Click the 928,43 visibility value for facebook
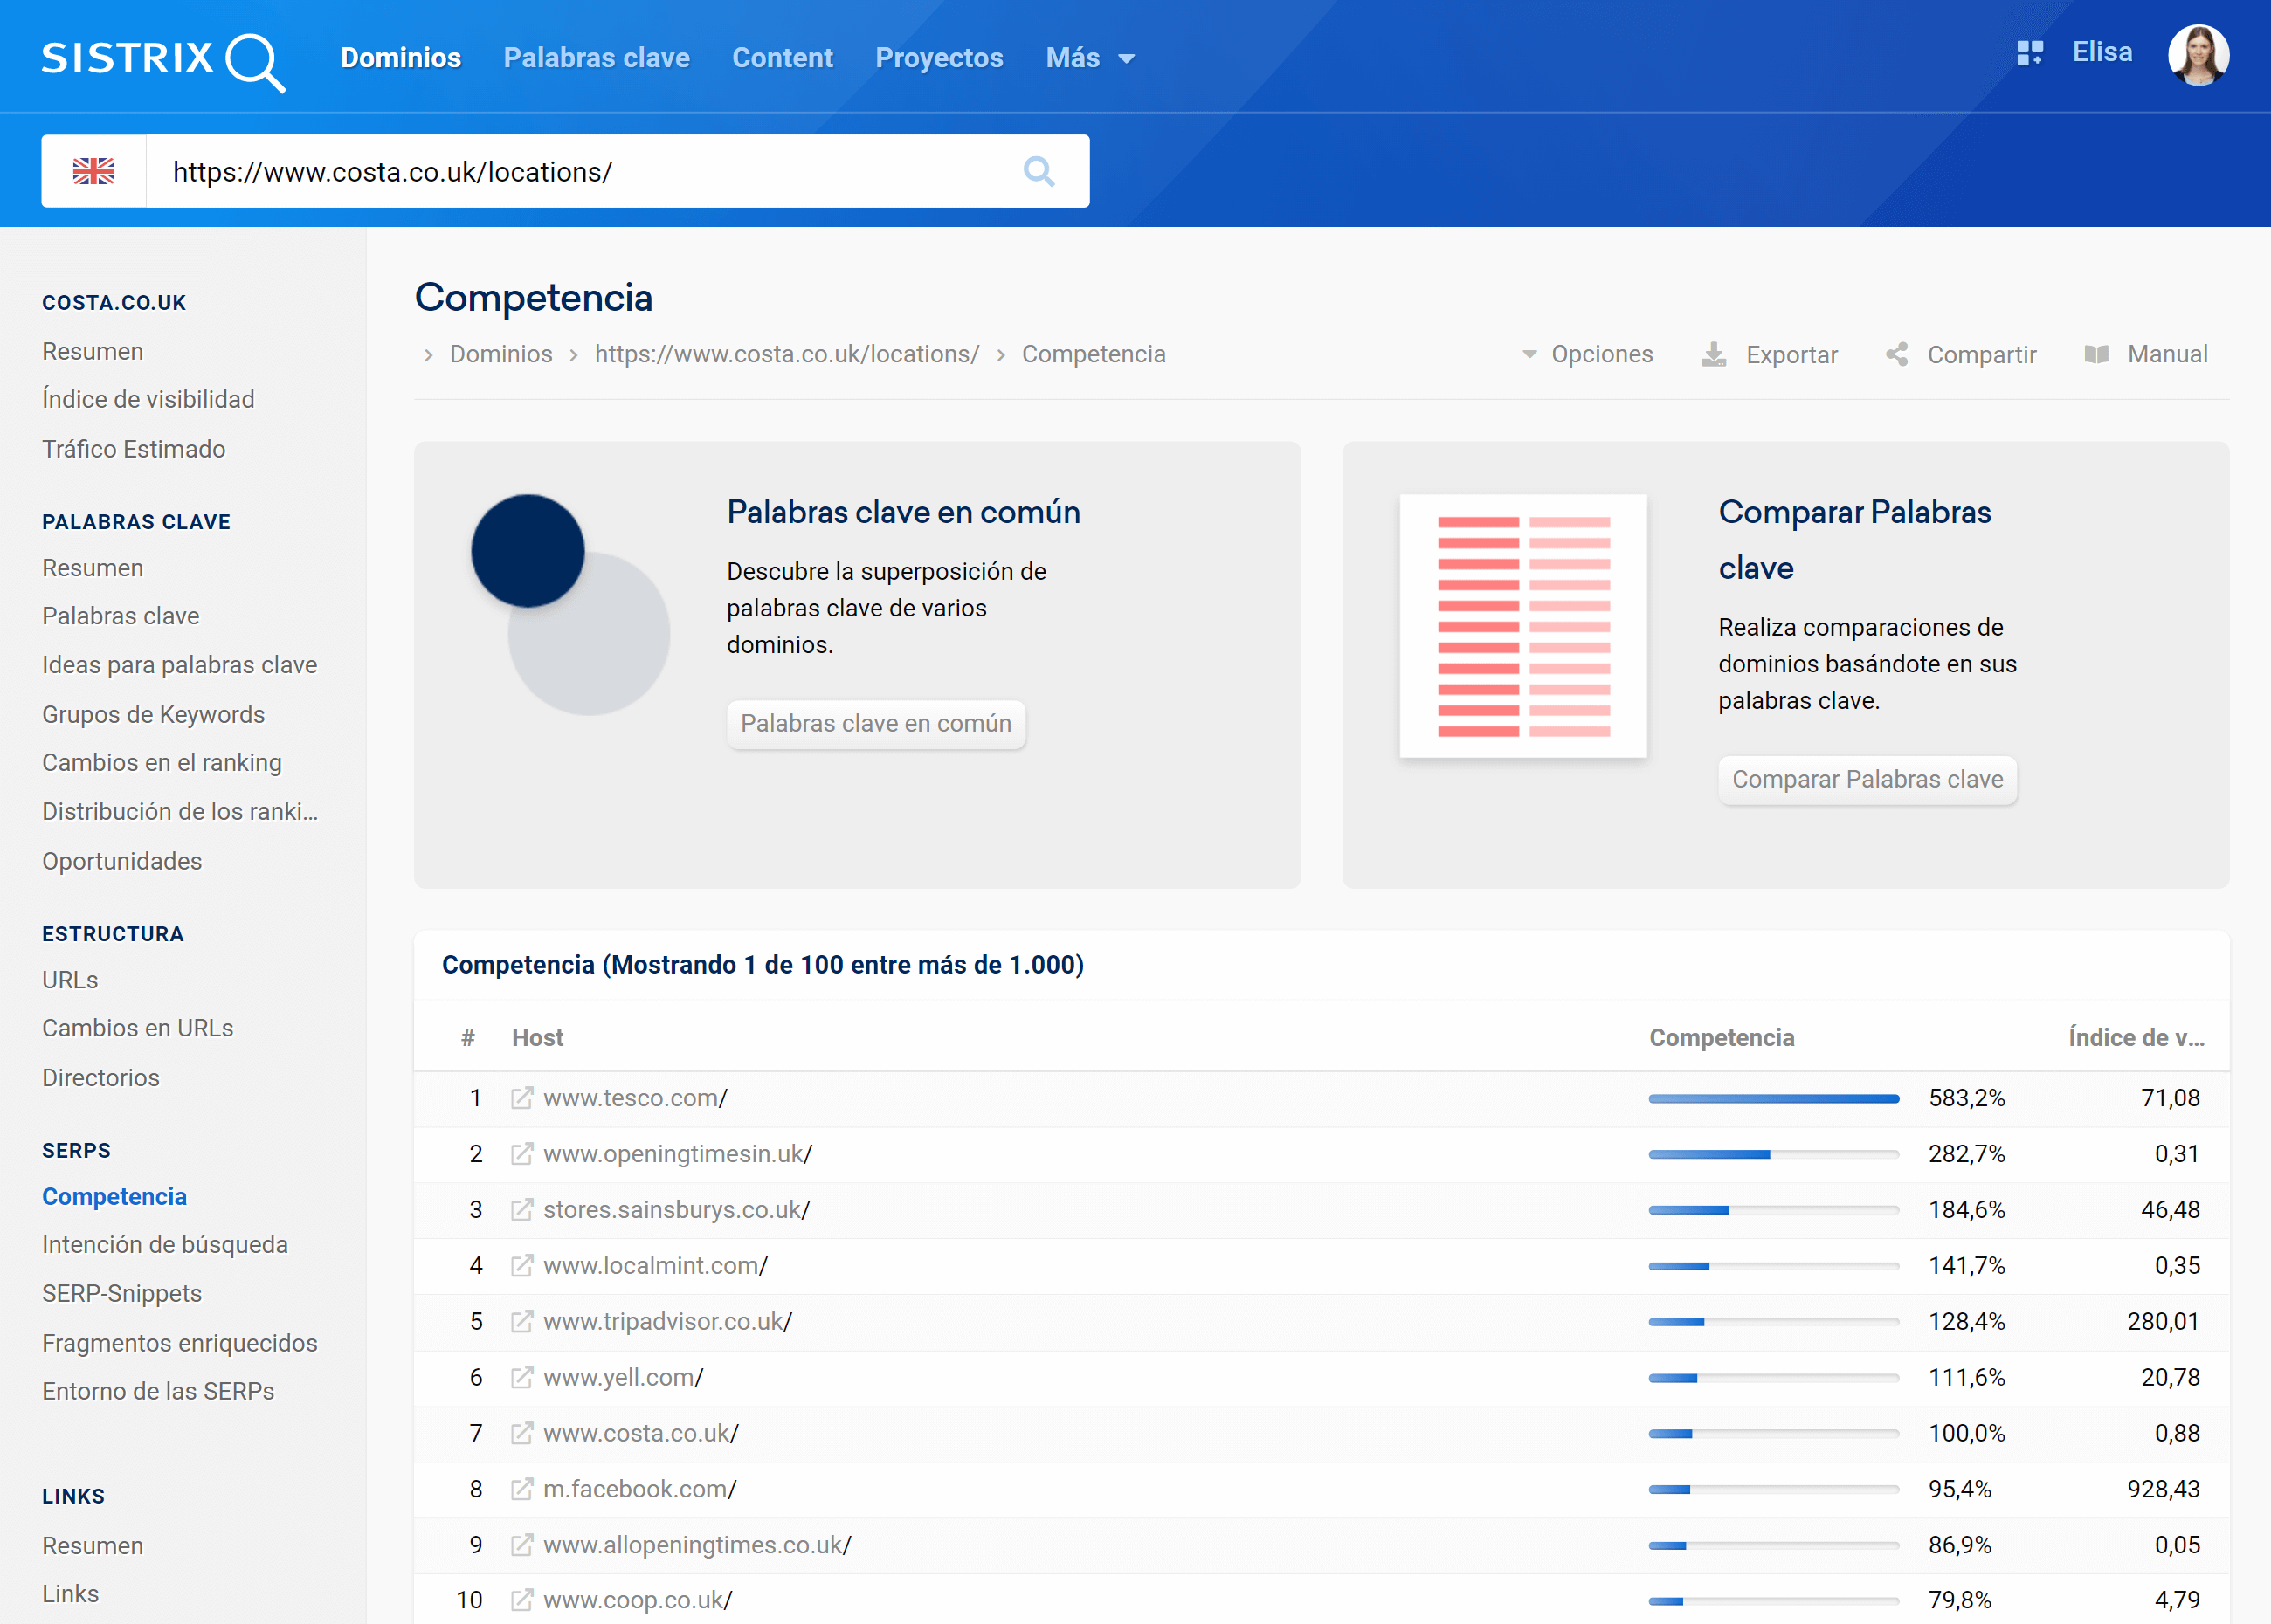 pyautogui.click(x=2163, y=1490)
